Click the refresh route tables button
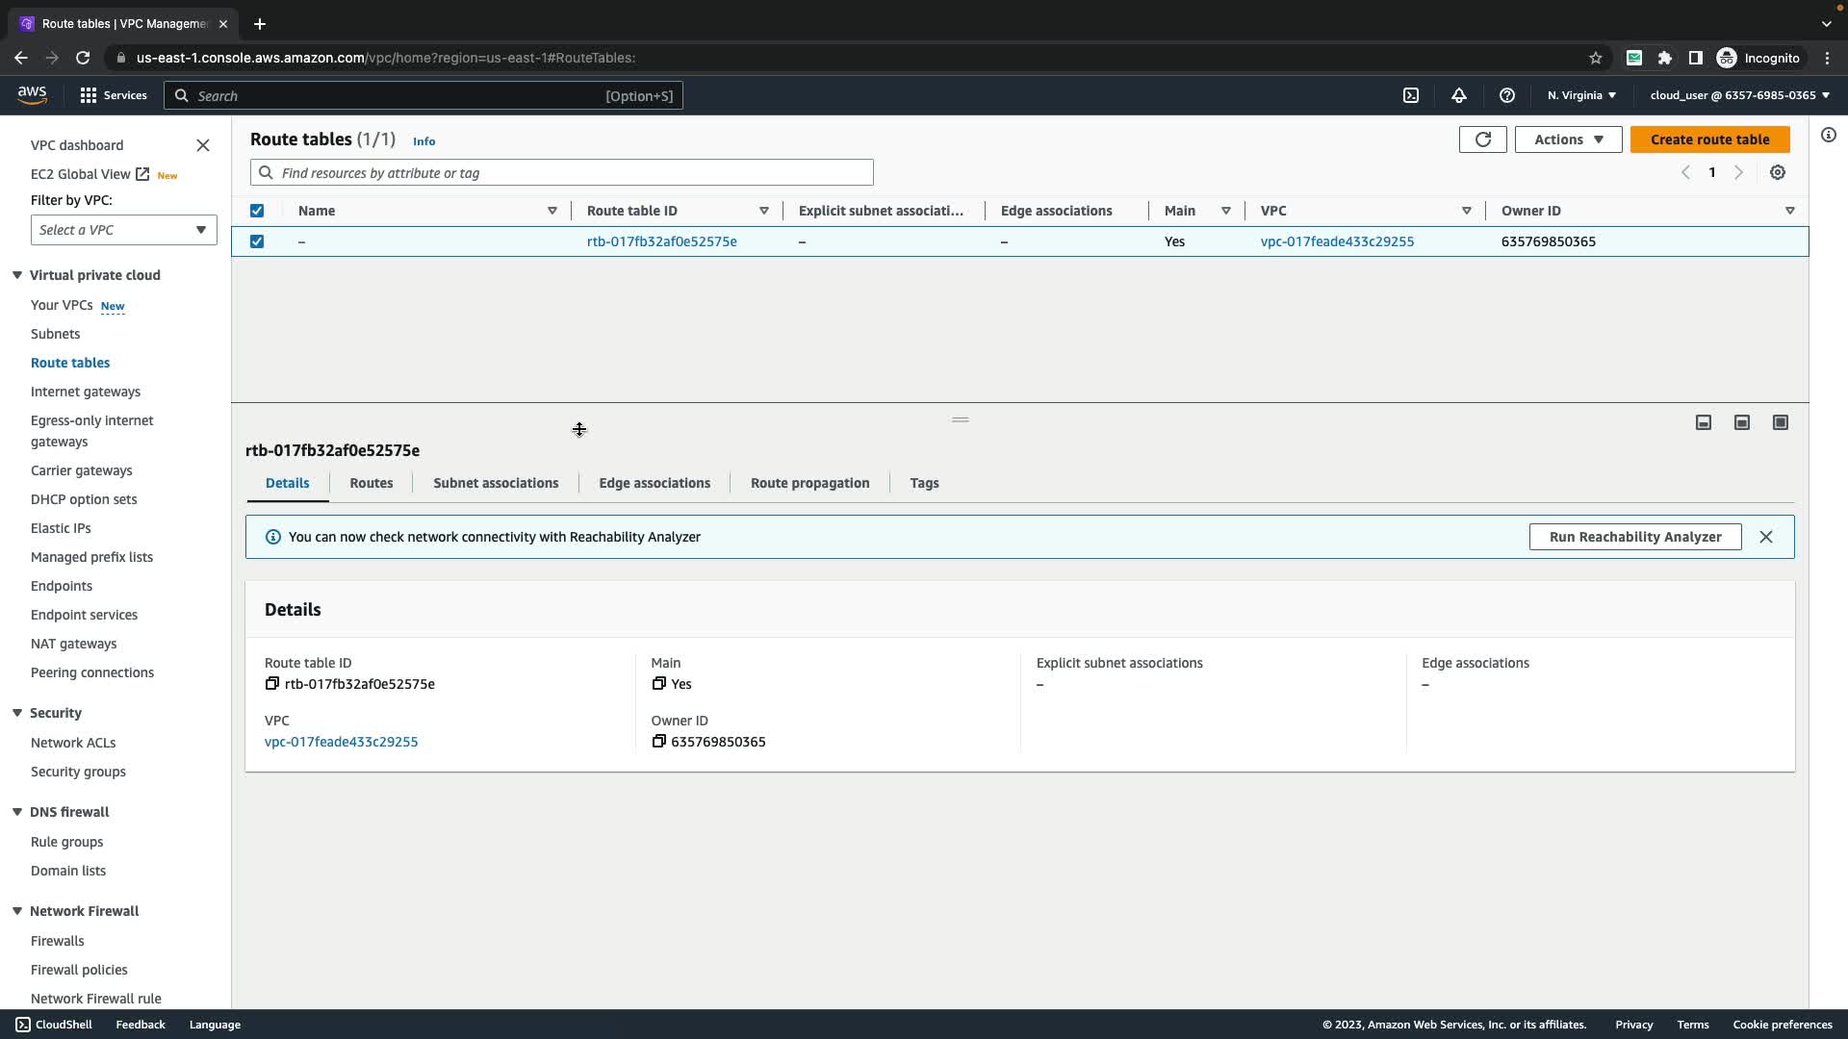The height and width of the screenshot is (1039, 1848). click(1482, 139)
